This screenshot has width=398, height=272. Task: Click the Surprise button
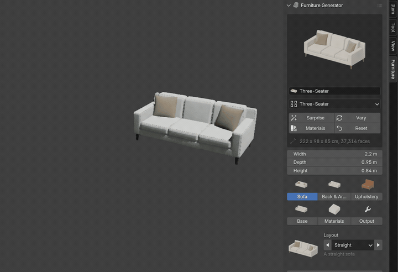(x=311, y=118)
